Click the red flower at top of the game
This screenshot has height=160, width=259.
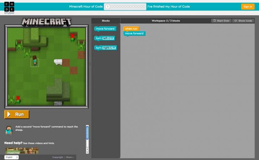(72, 37)
